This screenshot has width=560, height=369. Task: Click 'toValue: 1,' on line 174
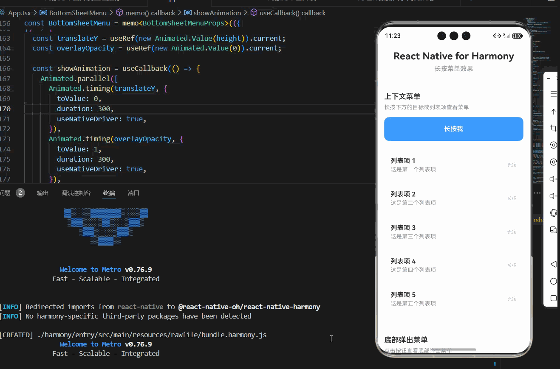click(79, 149)
